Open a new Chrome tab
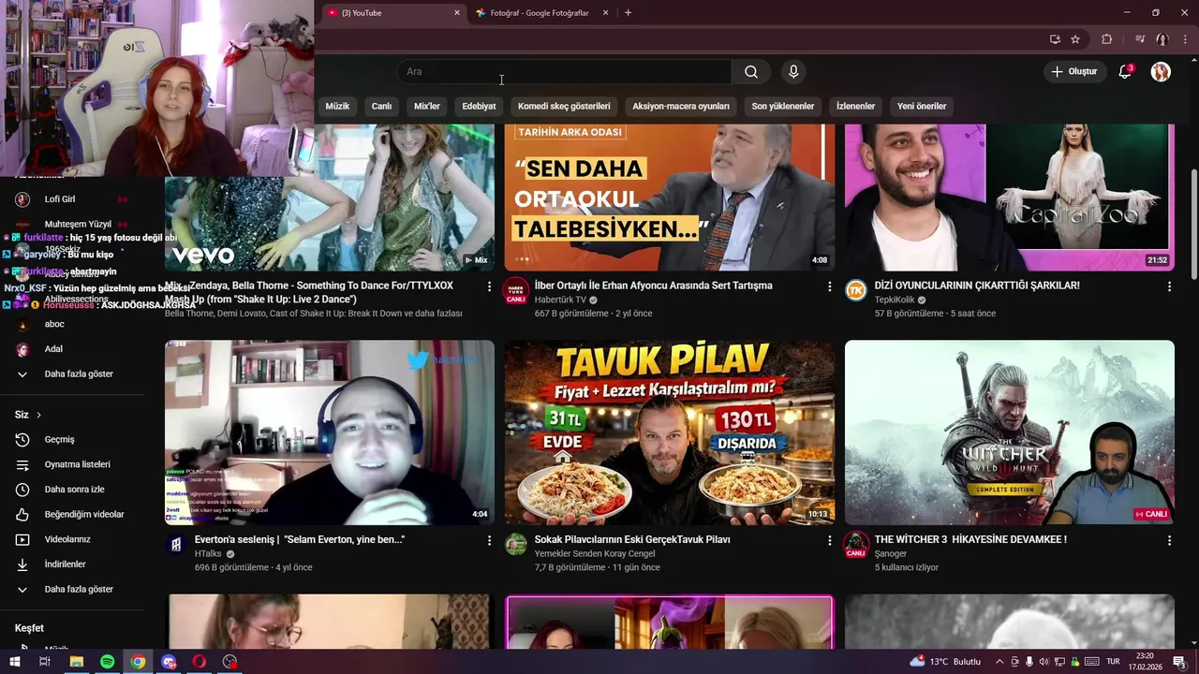This screenshot has height=674, width=1199. point(628,13)
